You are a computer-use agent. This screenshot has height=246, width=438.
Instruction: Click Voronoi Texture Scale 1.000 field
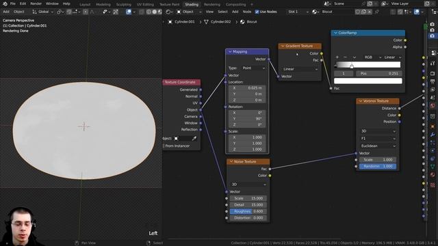click(x=378, y=160)
